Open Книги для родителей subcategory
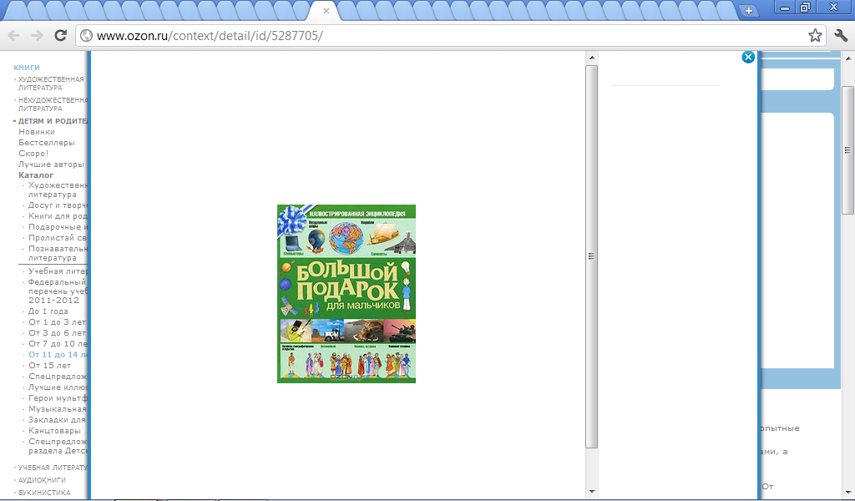The height and width of the screenshot is (501, 855). pos(58,216)
